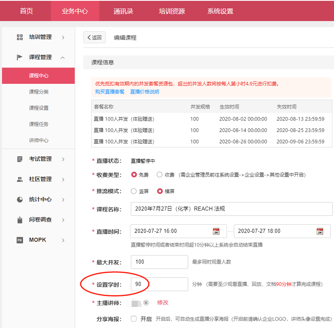The width and height of the screenshot is (334, 328).
Task: Select 课程设置 in sidebar
Action: coord(39,108)
